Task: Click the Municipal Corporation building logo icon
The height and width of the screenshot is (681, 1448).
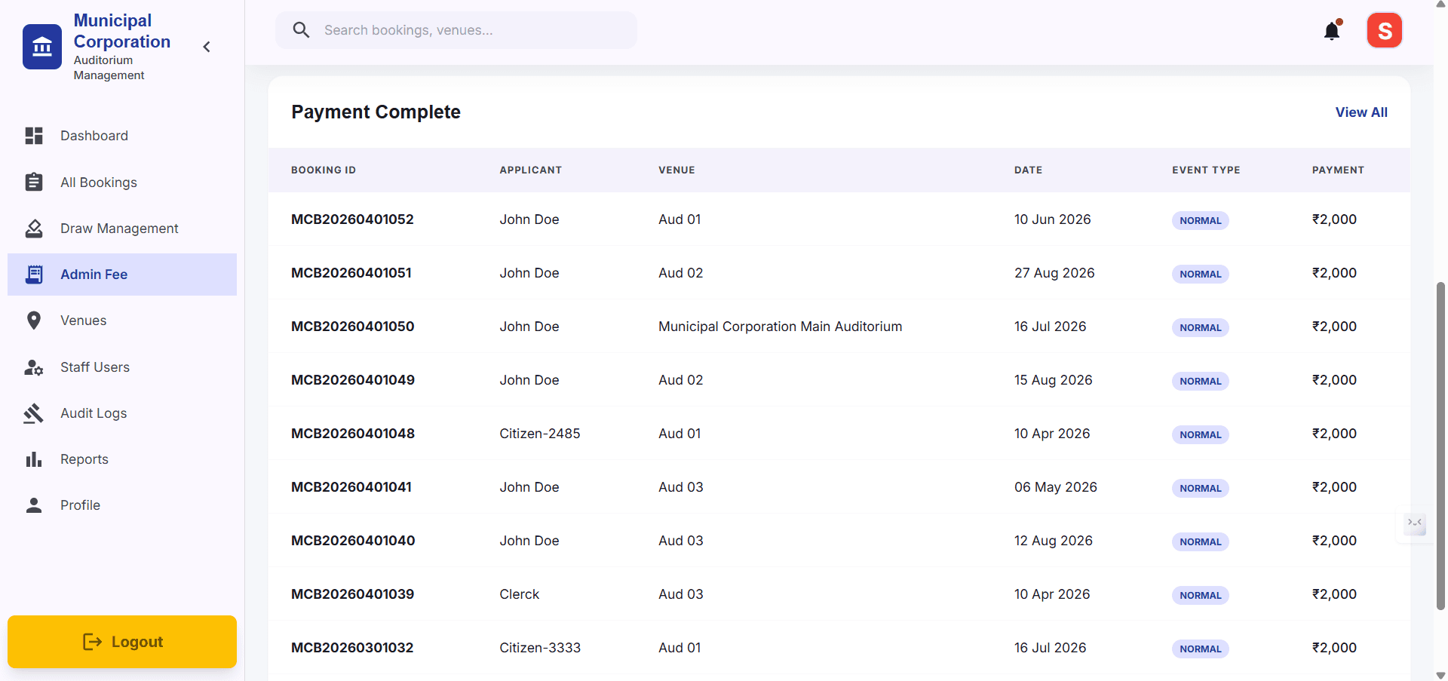Action: (42, 47)
